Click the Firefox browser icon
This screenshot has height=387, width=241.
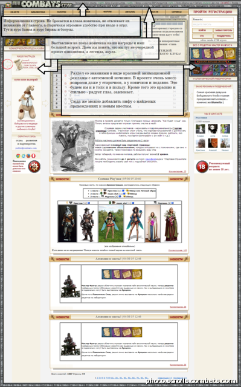tap(28, 156)
